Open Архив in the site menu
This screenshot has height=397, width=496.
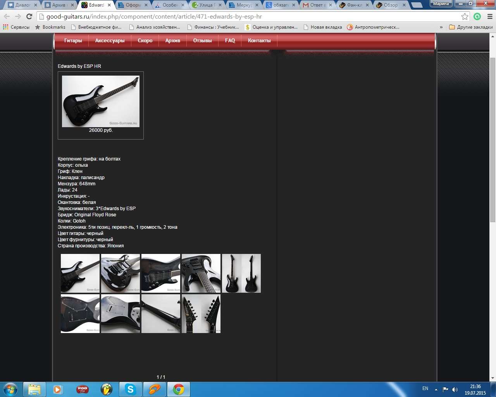[x=173, y=40]
